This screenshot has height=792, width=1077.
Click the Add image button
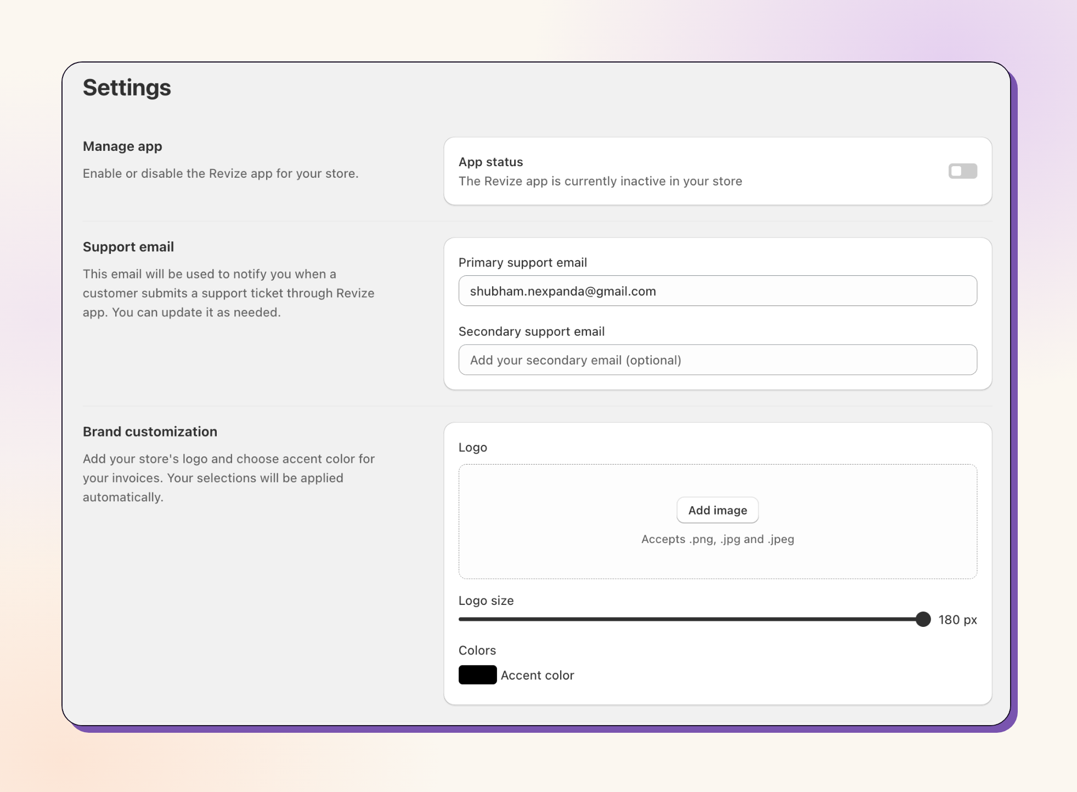718,510
